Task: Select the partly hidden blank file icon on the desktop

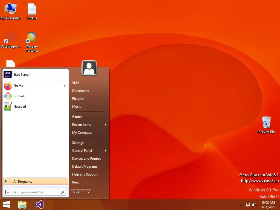Action: 11,63
